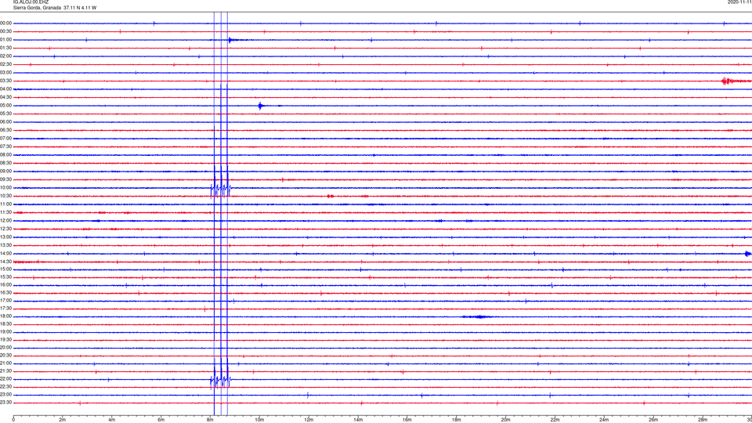The width and height of the screenshot is (752, 423).
Task: Select the 10:00 trace time label
Action: pyautogui.click(x=5, y=187)
